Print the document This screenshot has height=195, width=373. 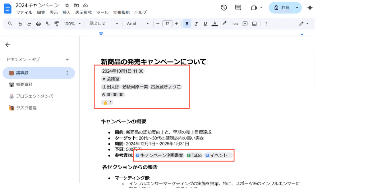pyautogui.click(x=39, y=24)
